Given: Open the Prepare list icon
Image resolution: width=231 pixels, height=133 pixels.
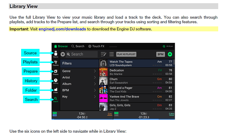Looking at the screenshot, I should click(56, 72).
